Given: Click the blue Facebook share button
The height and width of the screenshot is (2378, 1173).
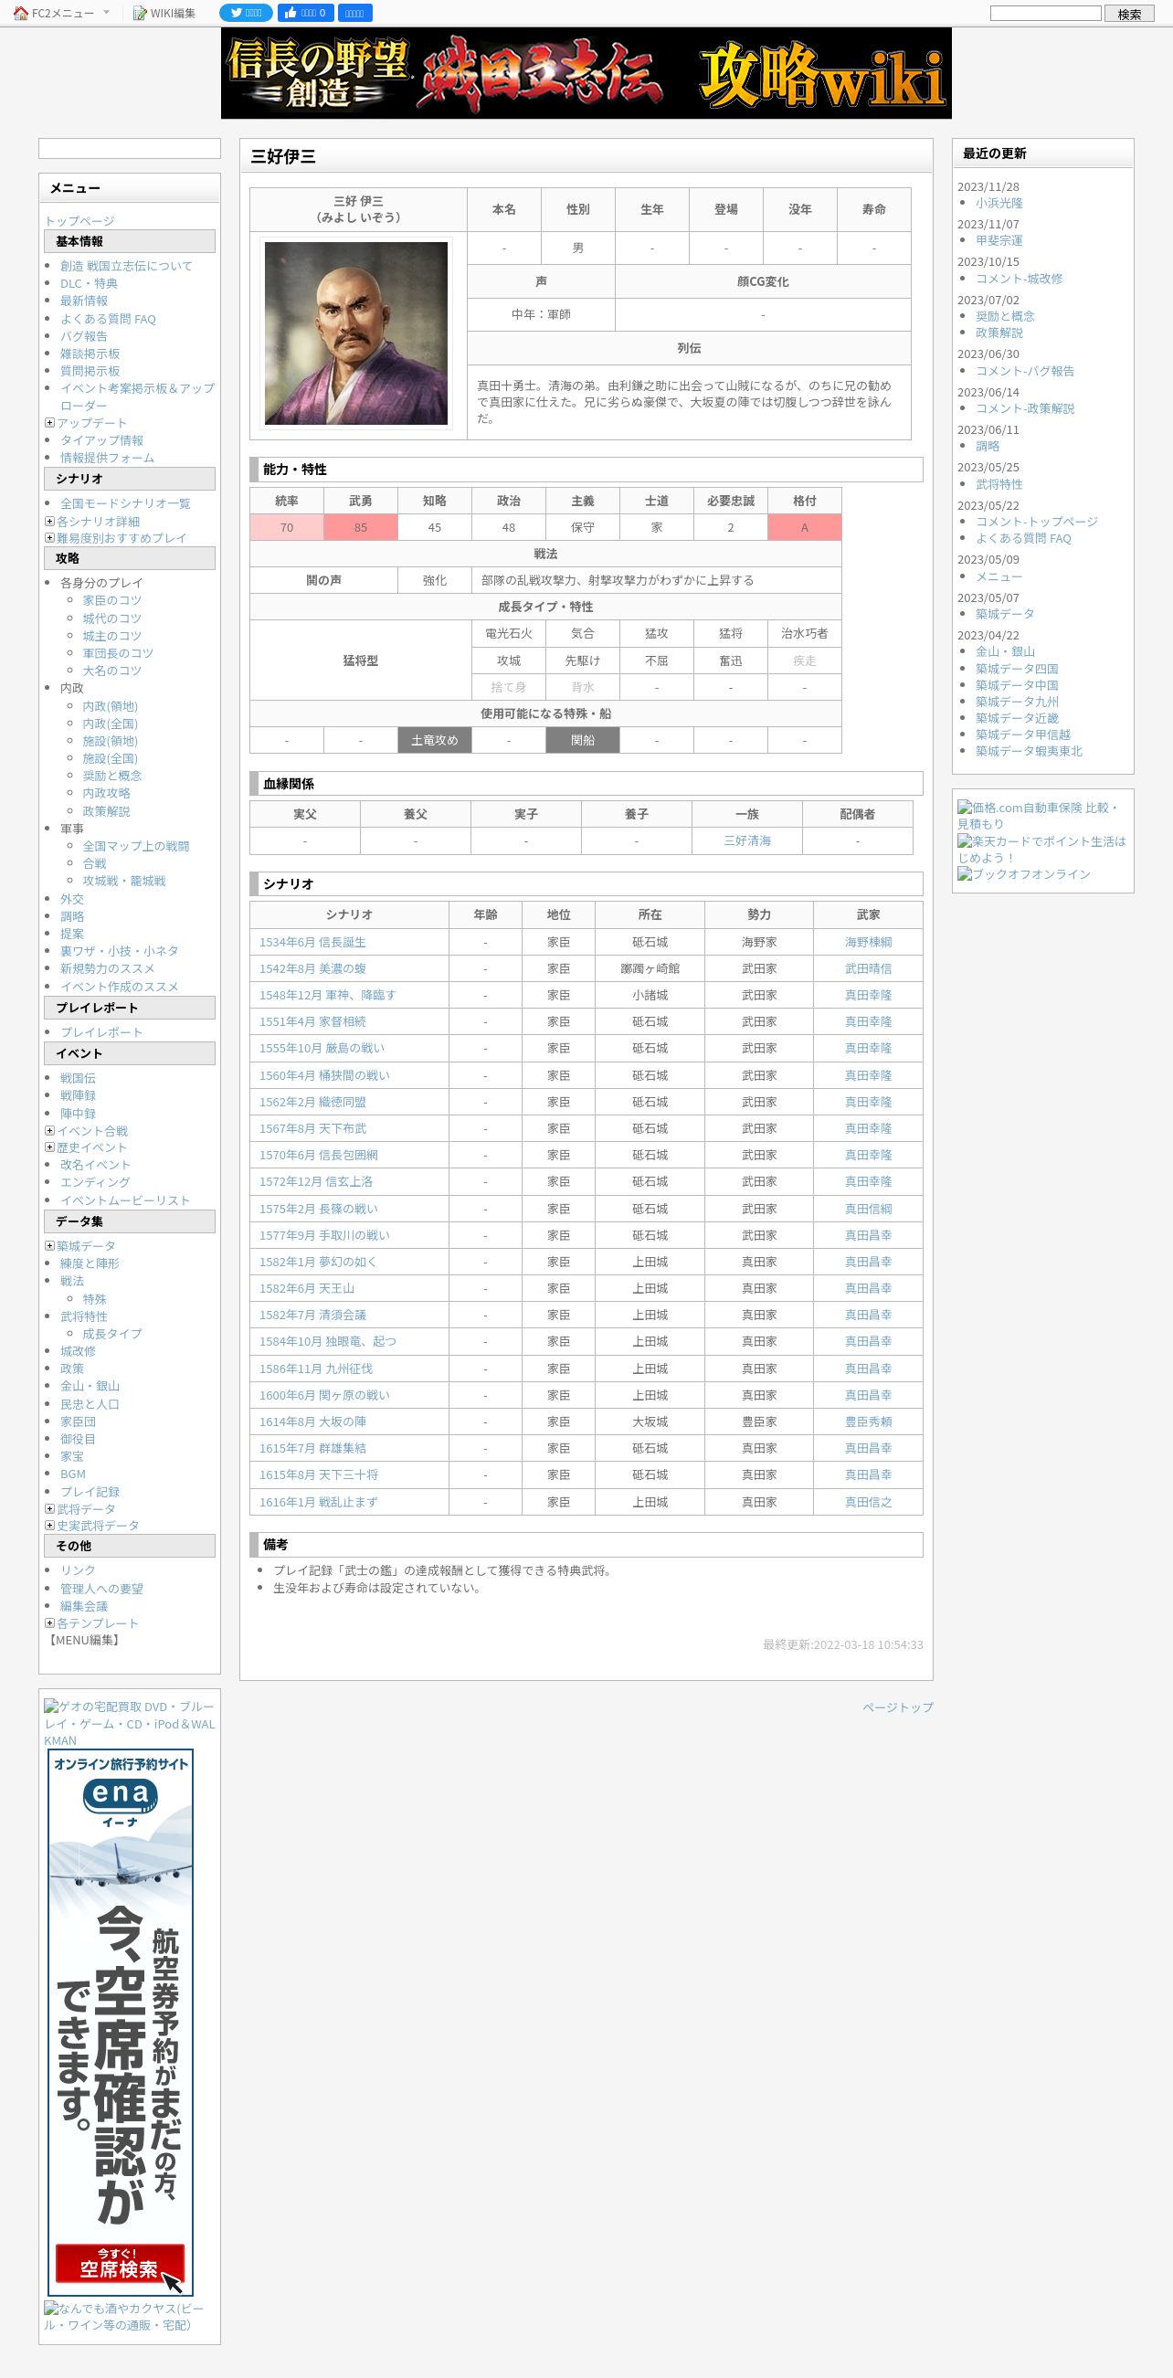Looking at the screenshot, I should [355, 13].
